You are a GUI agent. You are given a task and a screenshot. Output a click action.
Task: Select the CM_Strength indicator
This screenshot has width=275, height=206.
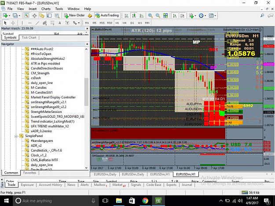[x=40, y=73]
